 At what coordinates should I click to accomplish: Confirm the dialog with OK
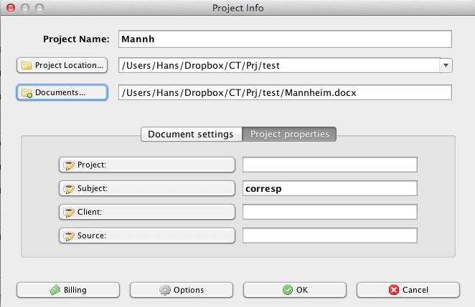point(295,290)
